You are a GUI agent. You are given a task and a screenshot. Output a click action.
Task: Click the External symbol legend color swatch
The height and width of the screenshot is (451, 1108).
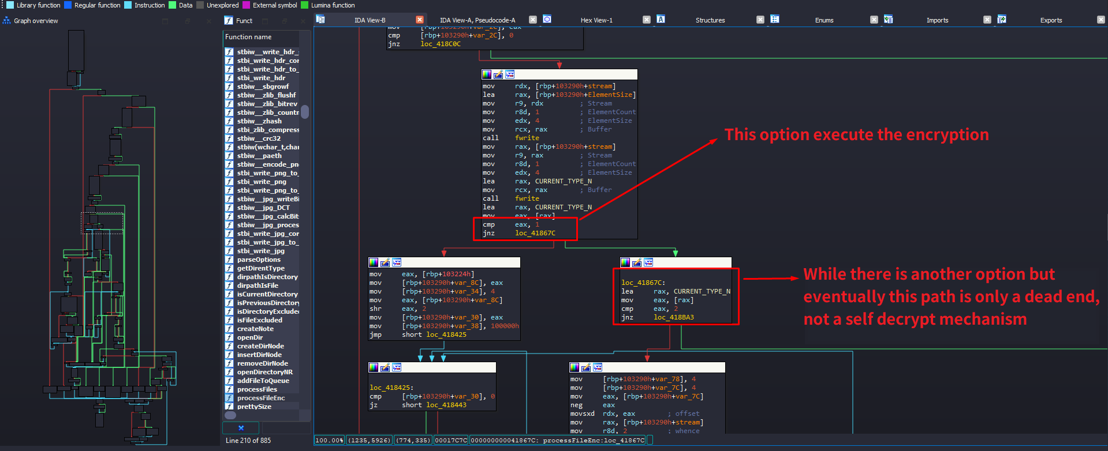click(247, 5)
